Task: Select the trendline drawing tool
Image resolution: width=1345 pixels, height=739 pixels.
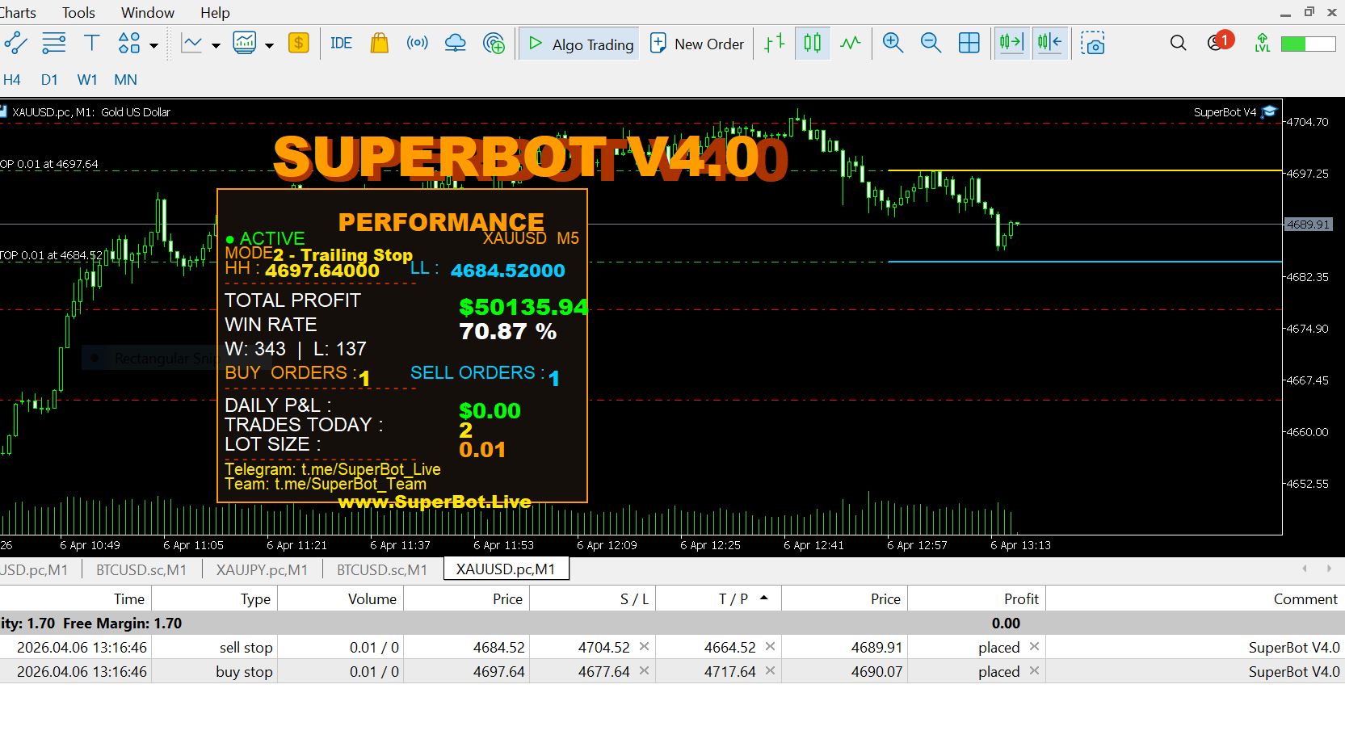Action: click(15, 44)
